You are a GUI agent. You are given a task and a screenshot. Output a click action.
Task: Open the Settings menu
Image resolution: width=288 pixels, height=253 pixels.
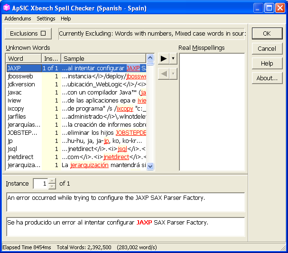(x=46, y=19)
